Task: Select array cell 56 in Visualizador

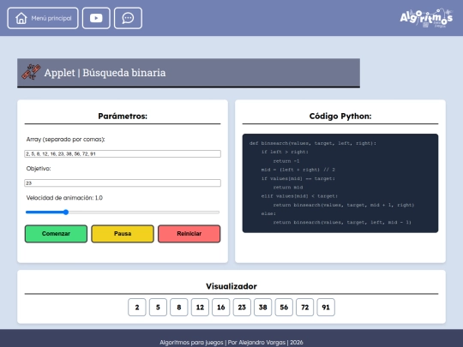Action: coord(284,308)
